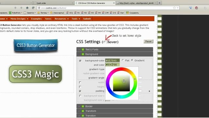Open the Examples menu item
The height and width of the screenshot is (118, 209).
pyautogui.click(x=36, y=19)
